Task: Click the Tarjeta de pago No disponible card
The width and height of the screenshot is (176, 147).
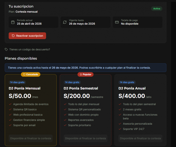Action: click(x=138, y=22)
